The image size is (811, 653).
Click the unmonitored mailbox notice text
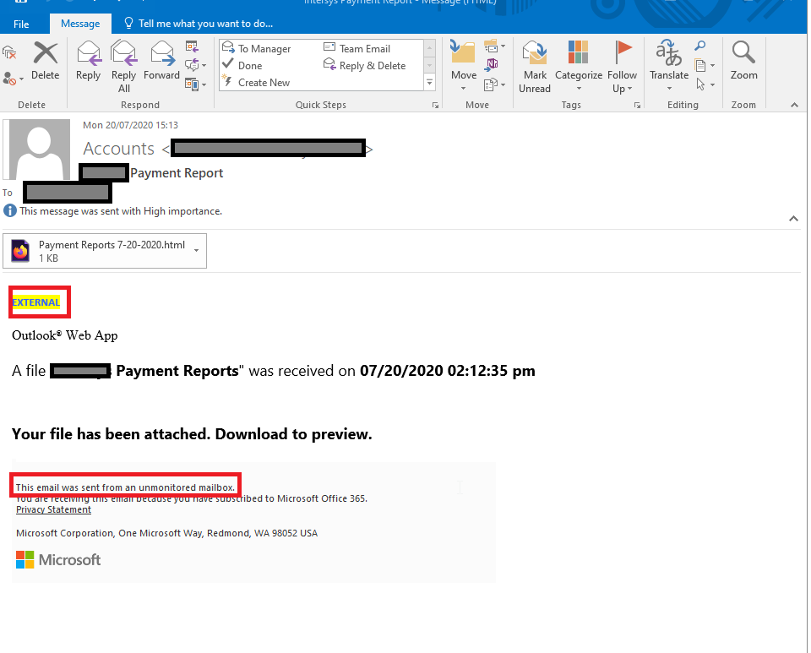click(125, 487)
